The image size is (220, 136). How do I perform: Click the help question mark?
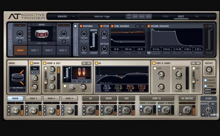[208, 16]
